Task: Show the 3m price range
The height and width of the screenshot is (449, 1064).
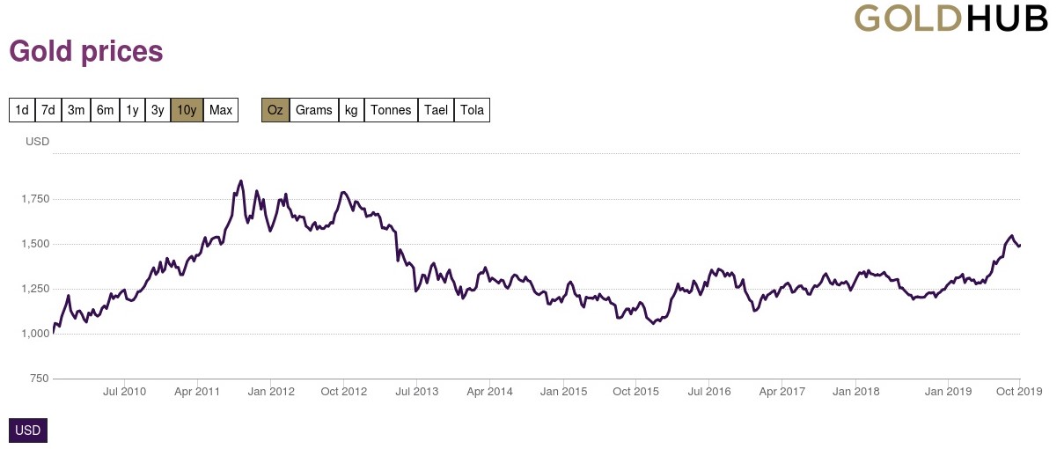Action: (77, 110)
